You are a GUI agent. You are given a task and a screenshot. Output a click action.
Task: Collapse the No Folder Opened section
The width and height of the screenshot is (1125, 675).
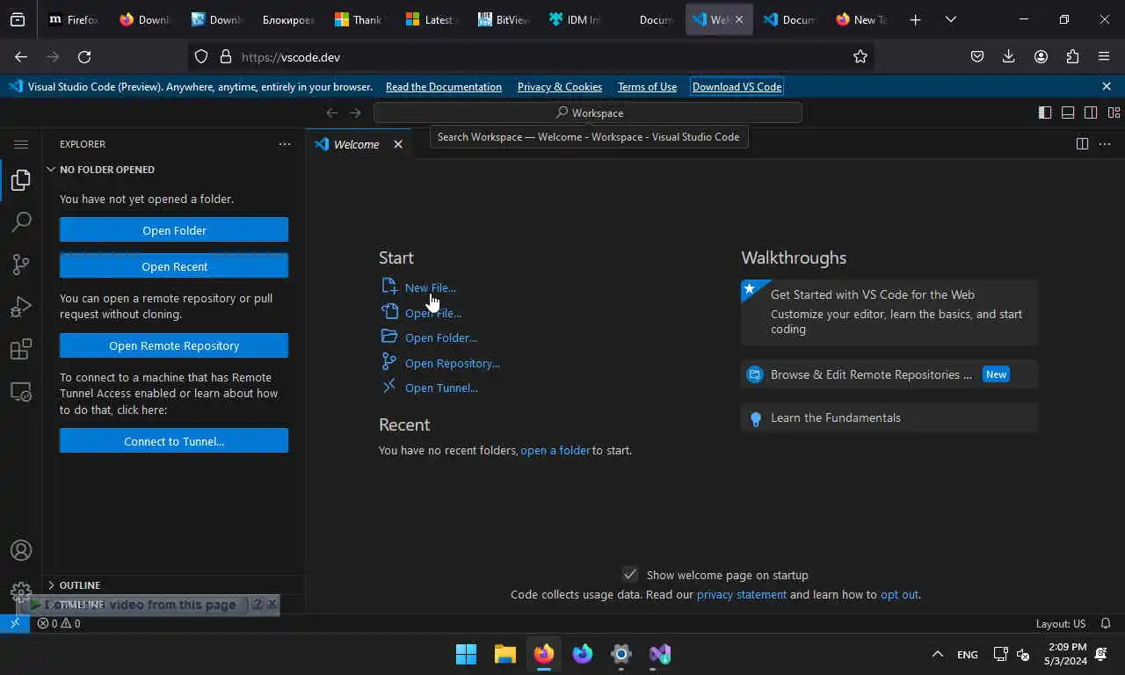(173, 170)
